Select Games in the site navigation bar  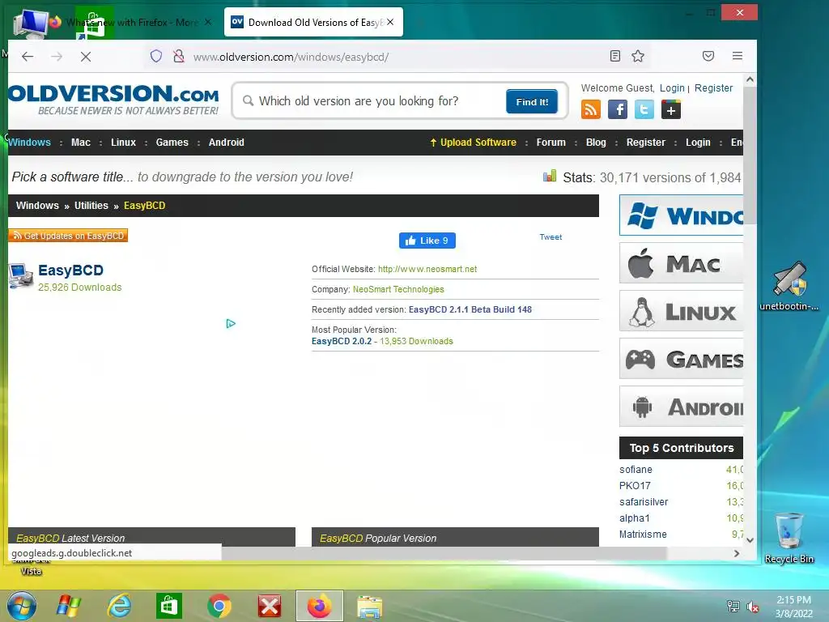172,143
